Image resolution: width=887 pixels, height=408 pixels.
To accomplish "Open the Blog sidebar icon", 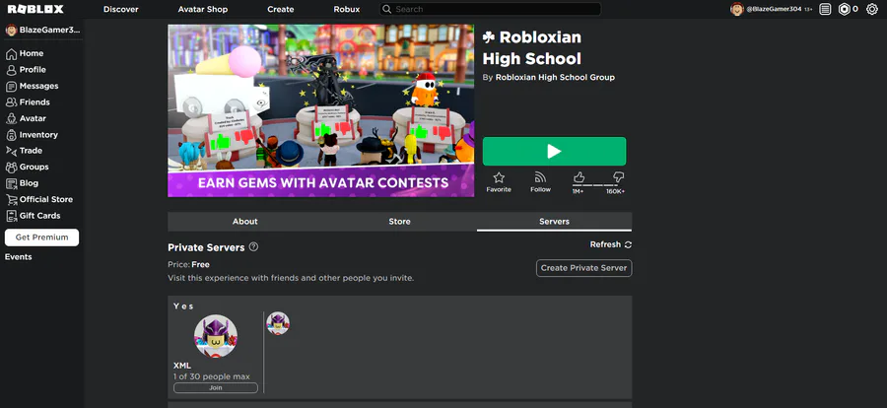I will [11, 183].
